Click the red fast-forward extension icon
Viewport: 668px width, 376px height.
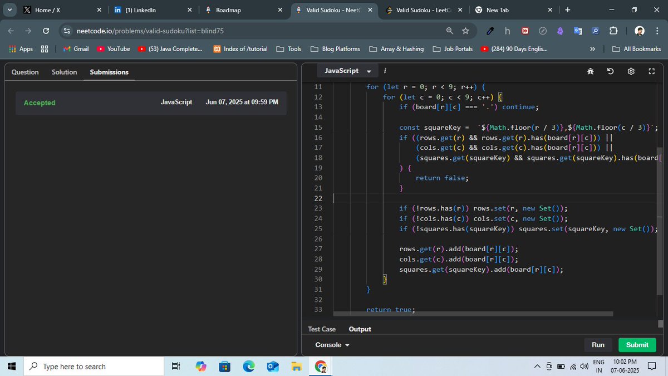point(525,31)
